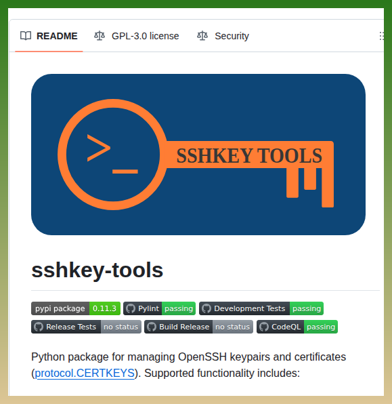392x404 pixels.
Task: Switch to the GPL-3.0 license tab
Action: click(137, 36)
